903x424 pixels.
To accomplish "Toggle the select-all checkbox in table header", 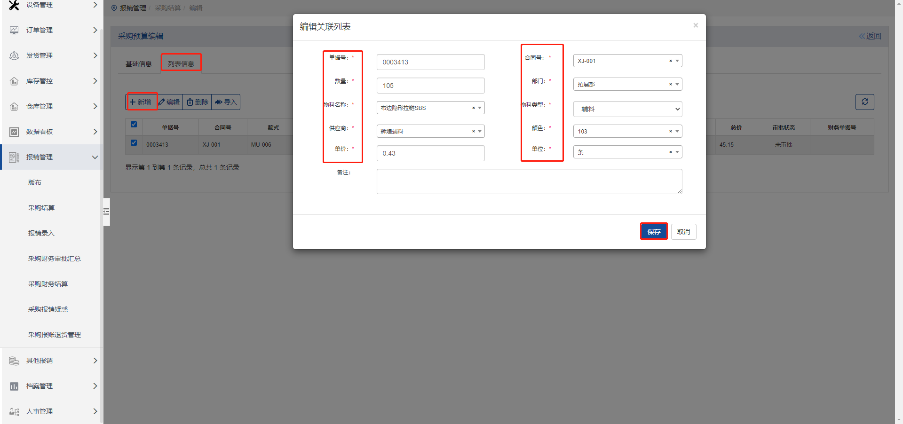I will (134, 125).
